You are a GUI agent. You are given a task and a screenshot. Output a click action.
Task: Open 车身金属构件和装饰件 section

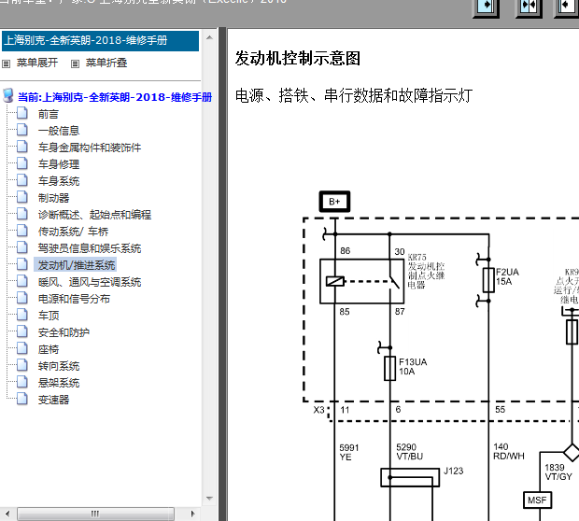(90, 148)
